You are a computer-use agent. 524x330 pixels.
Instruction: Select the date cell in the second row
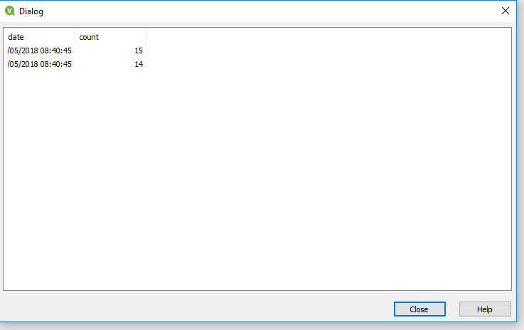tap(39, 64)
